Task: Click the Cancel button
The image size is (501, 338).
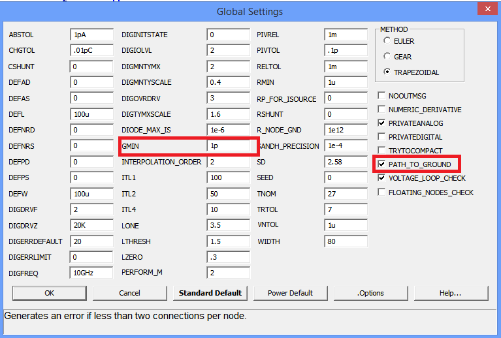Action: coord(129,293)
